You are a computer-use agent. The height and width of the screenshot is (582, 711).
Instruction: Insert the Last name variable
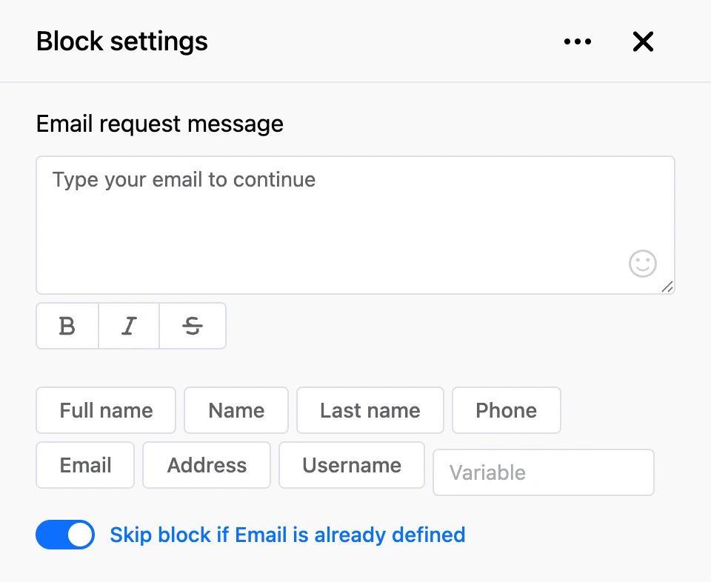coord(370,410)
